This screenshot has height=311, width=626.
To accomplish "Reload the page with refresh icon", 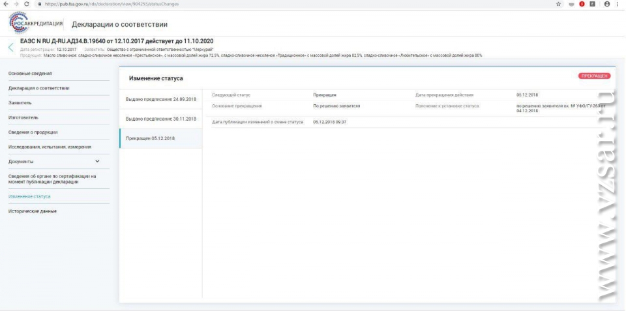I will click(25, 4).
